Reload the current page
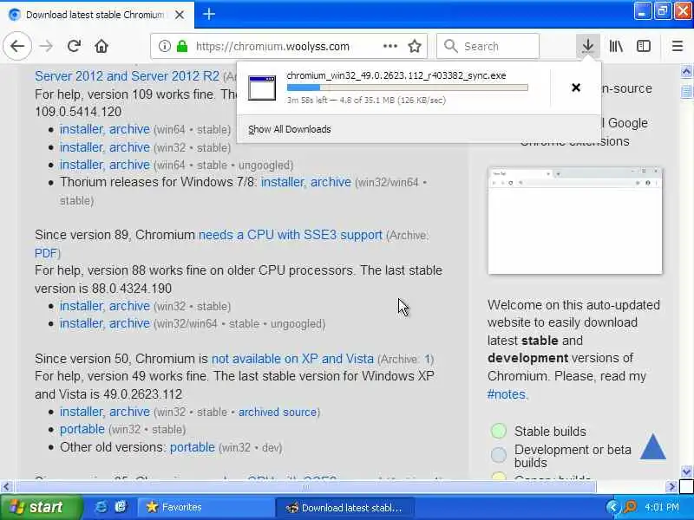The width and height of the screenshot is (694, 520). (74, 46)
